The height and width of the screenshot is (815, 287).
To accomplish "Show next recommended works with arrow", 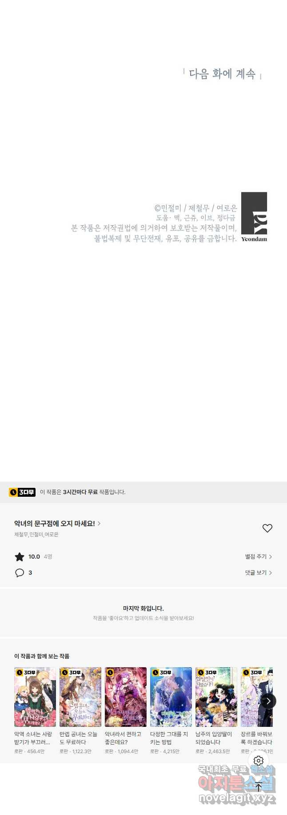I will pos(268,701).
